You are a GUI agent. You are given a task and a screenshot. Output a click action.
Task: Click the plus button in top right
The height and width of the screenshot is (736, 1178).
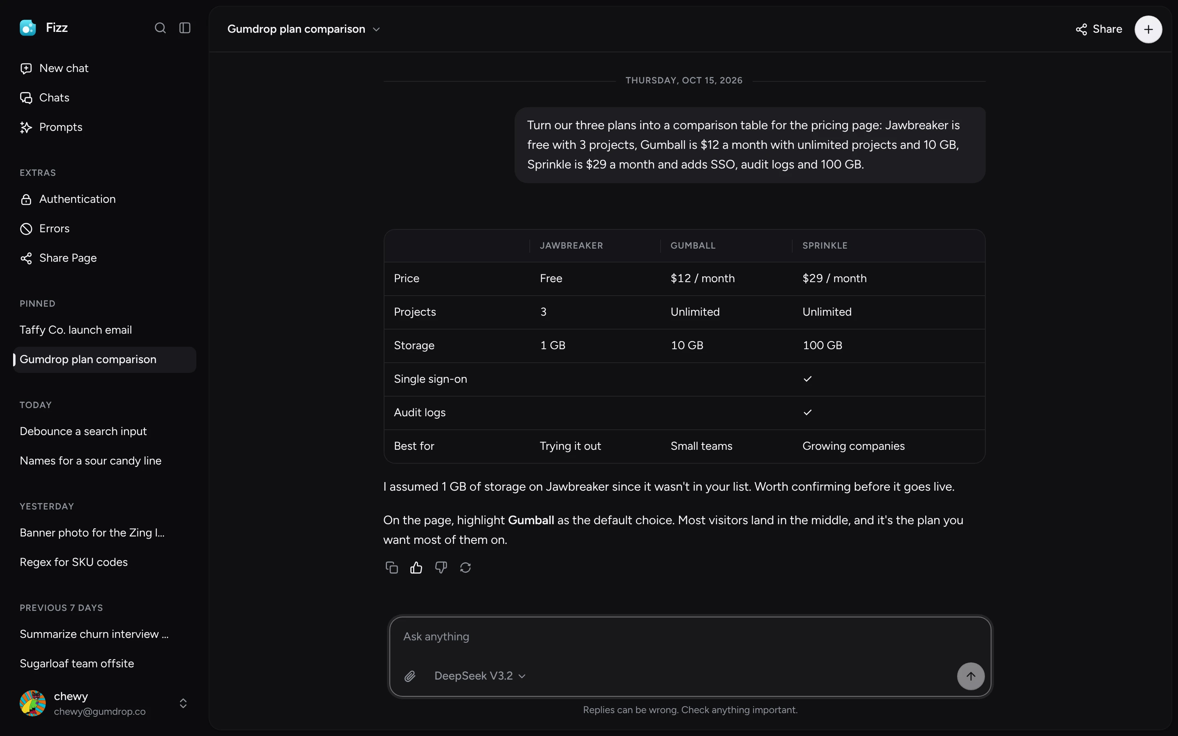pyautogui.click(x=1148, y=29)
